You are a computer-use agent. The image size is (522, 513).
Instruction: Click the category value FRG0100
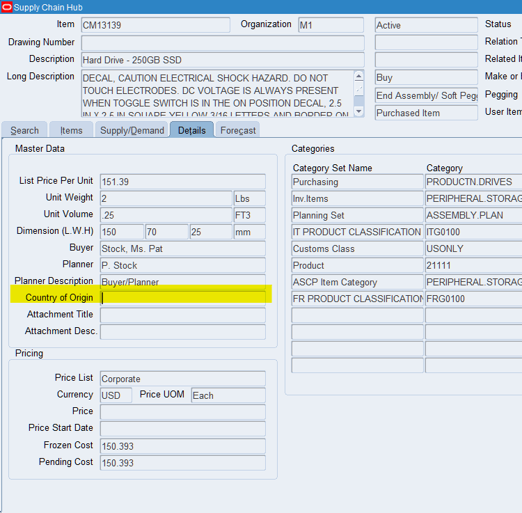[x=473, y=299]
